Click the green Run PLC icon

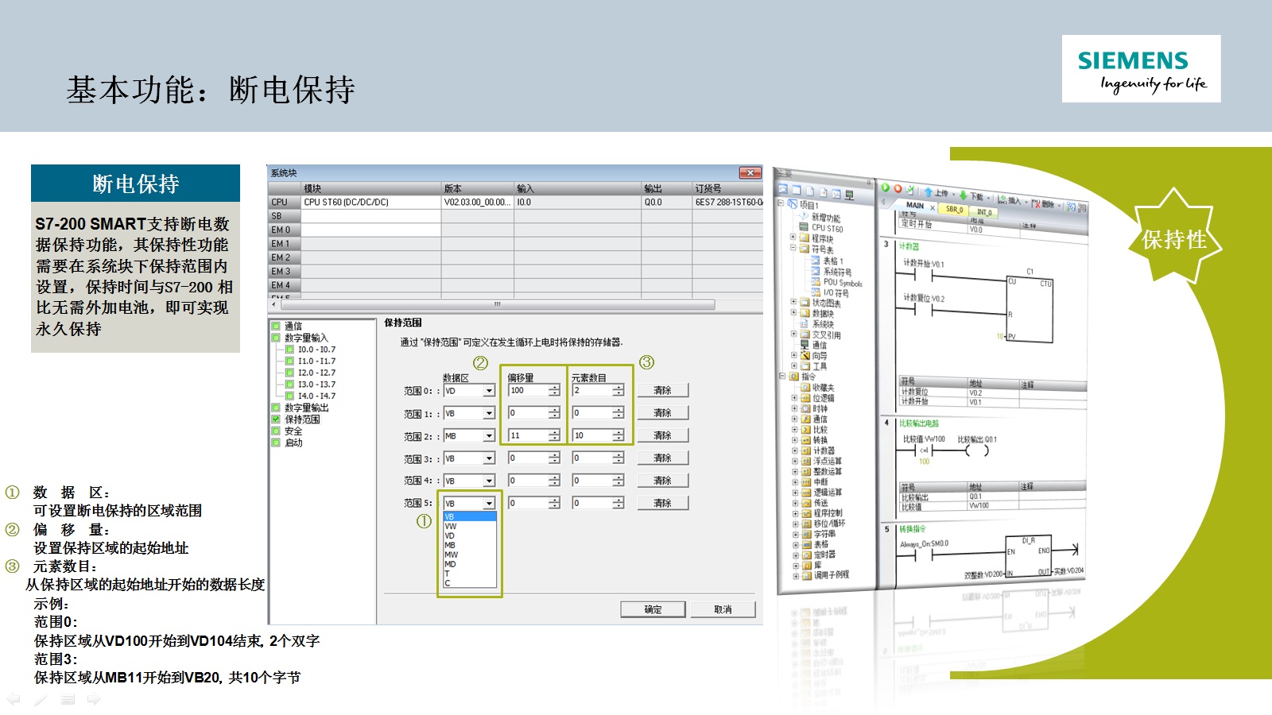[885, 187]
